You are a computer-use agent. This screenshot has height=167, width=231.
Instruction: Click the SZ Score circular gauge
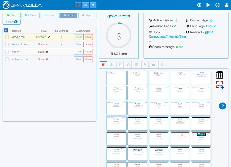[119, 36]
